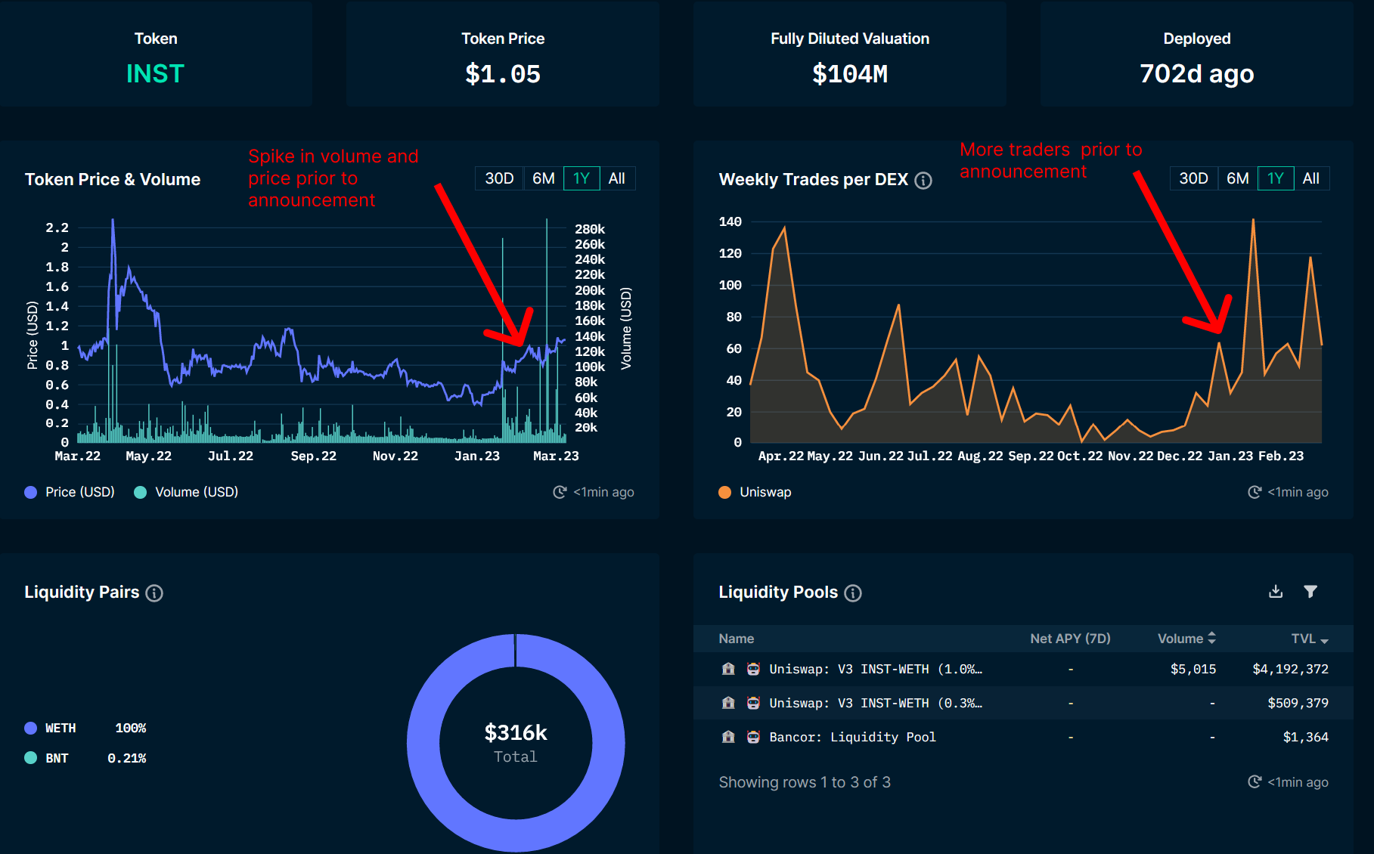Open the INST token link

click(x=155, y=73)
